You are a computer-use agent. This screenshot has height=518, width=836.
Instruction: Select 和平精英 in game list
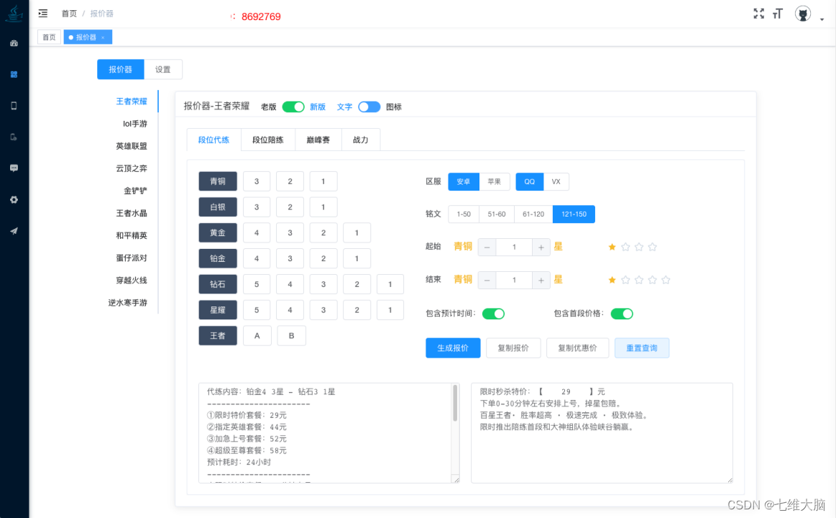click(132, 236)
